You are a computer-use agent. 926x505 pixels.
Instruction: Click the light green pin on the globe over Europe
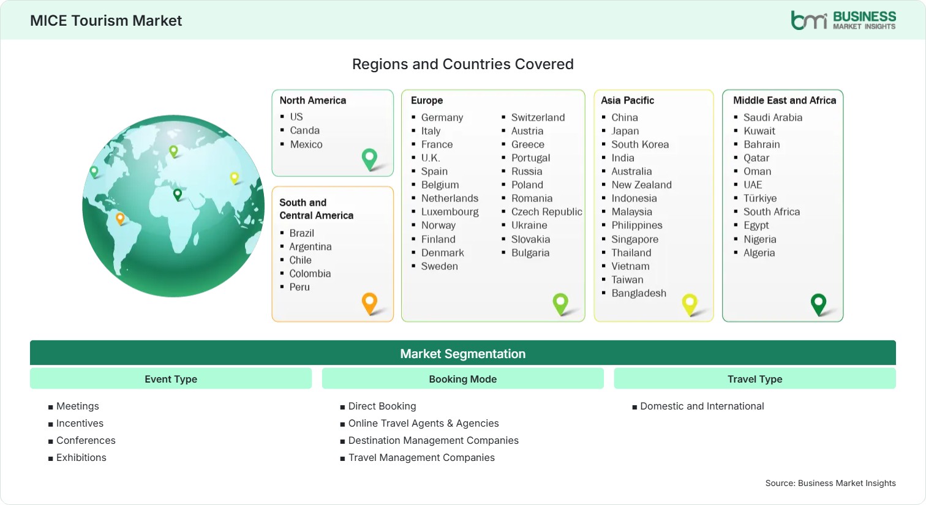coord(173,151)
